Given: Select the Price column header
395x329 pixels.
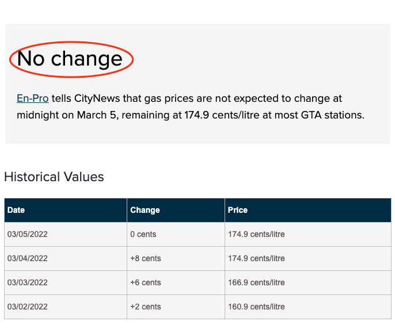Looking at the screenshot, I should pyautogui.click(x=308, y=210).
